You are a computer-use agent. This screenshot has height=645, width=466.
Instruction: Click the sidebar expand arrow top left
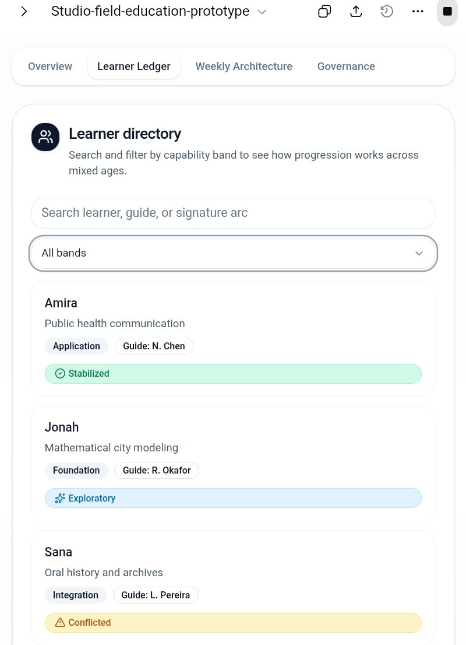coord(24,11)
